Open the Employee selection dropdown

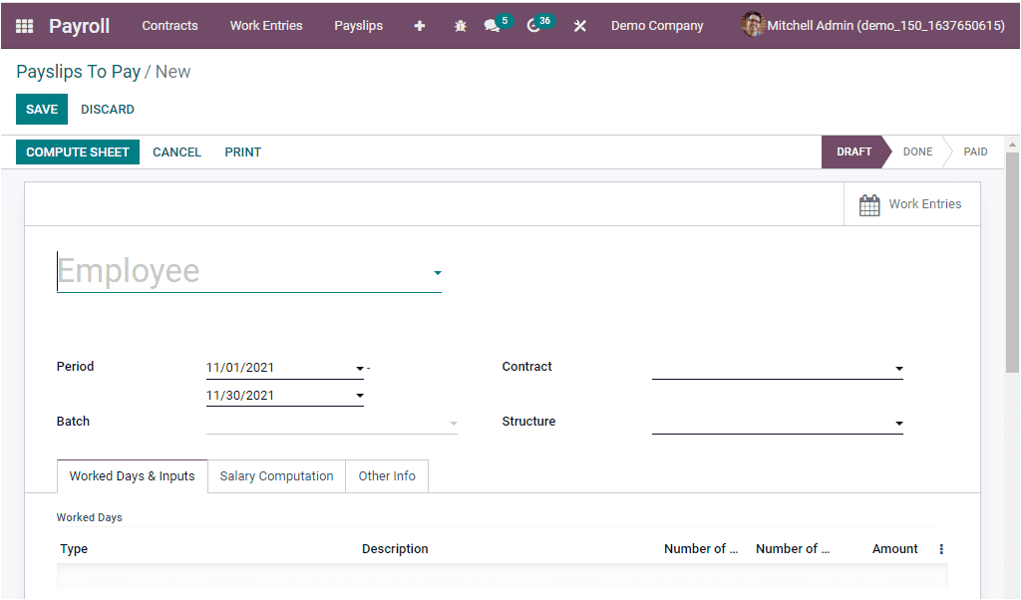tap(436, 272)
